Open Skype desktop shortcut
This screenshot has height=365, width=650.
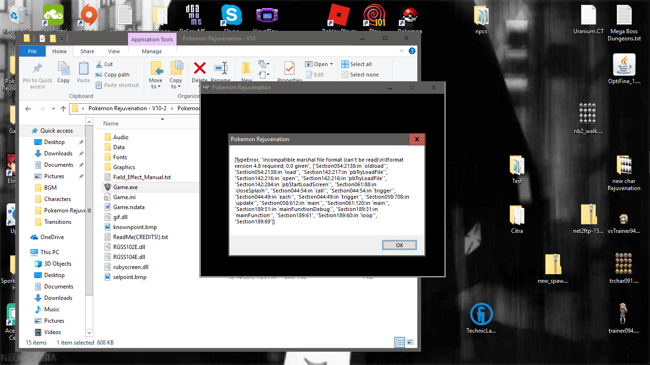[x=231, y=19]
